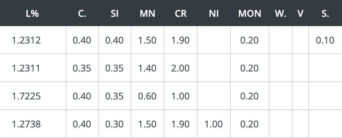
Task: Click the L% column header
Action: [32, 14]
